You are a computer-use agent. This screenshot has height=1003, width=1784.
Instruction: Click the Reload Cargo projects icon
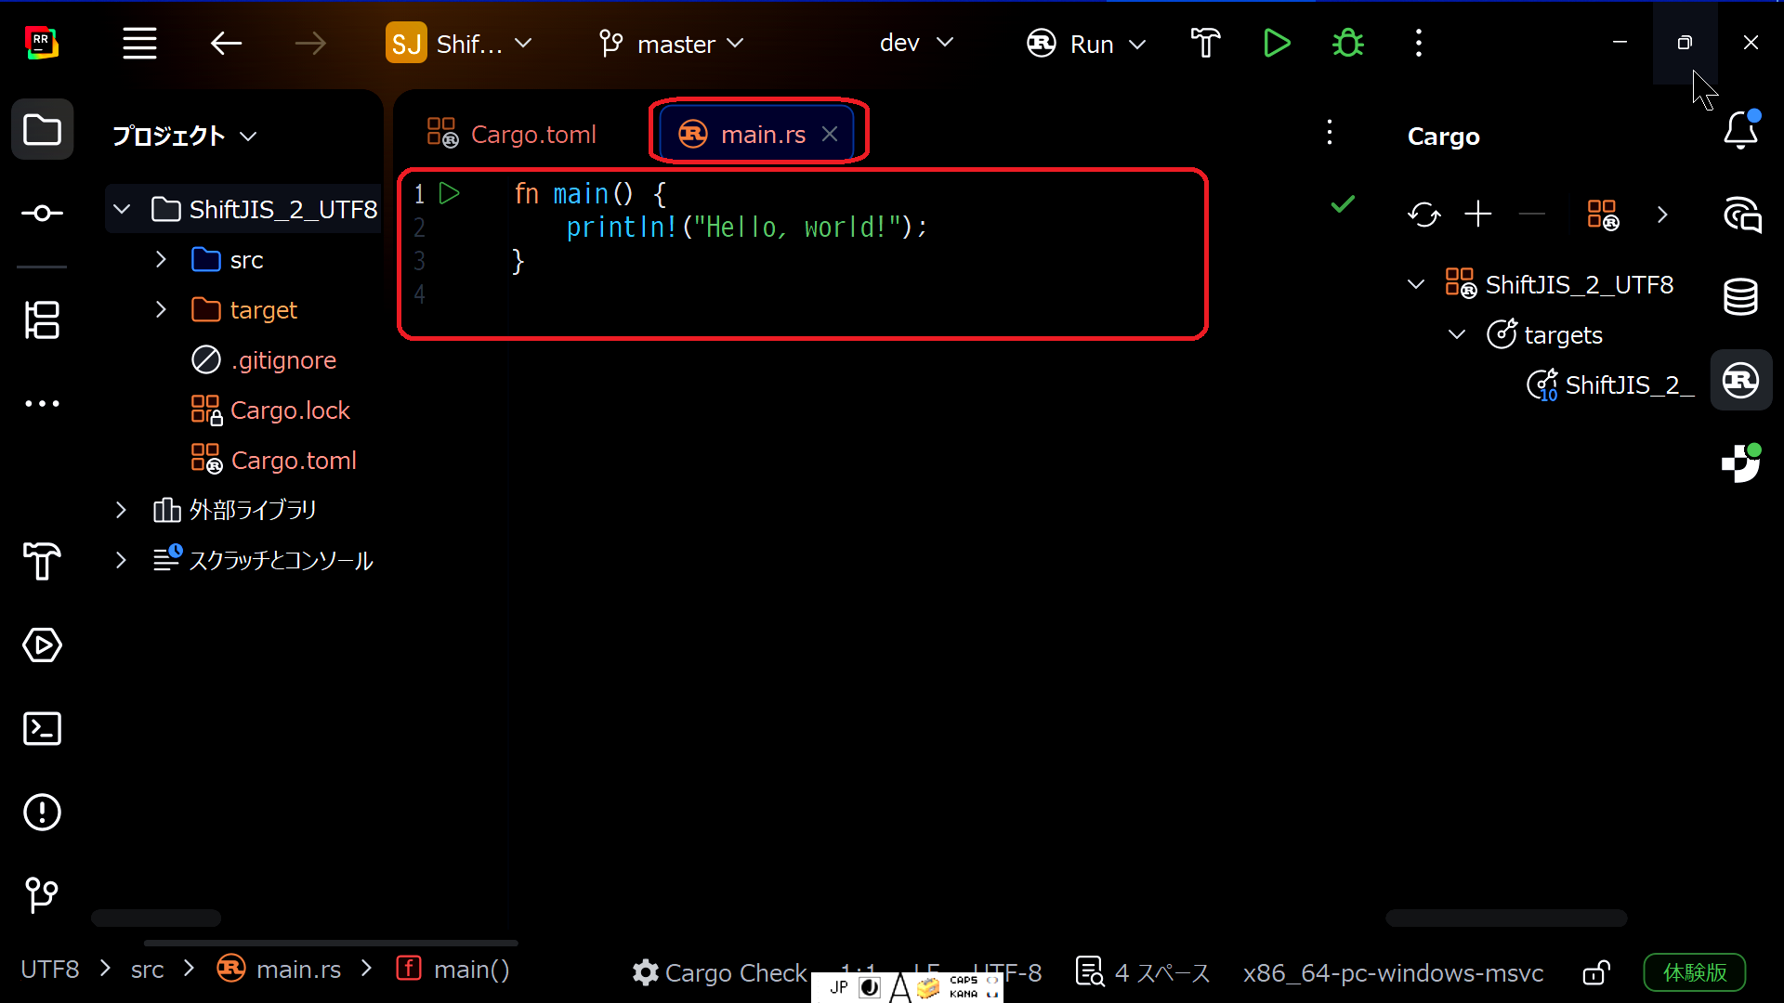click(1423, 215)
